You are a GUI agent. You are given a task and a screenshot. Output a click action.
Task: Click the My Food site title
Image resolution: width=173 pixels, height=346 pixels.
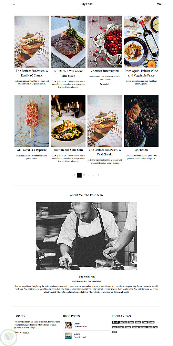pyautogui.click(x=87, y=4)
